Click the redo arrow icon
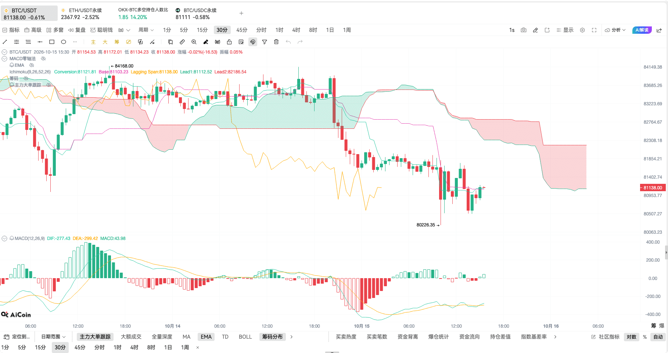The width and height of the screenshot is (668, 353). 300,42
